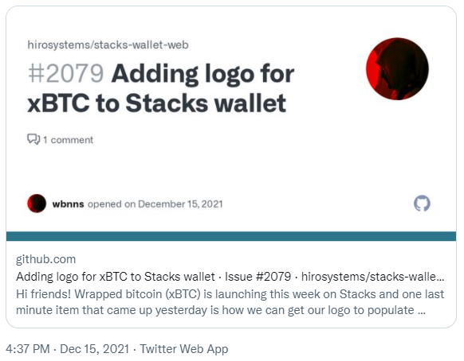Click the comment bubble icon
This screenshot has height=361, width=464.
pos(33,139)
